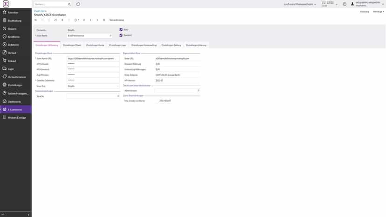Open the top-right tools dropdown menu
Screen dimensions: 386x217
[x=379, y=12]
